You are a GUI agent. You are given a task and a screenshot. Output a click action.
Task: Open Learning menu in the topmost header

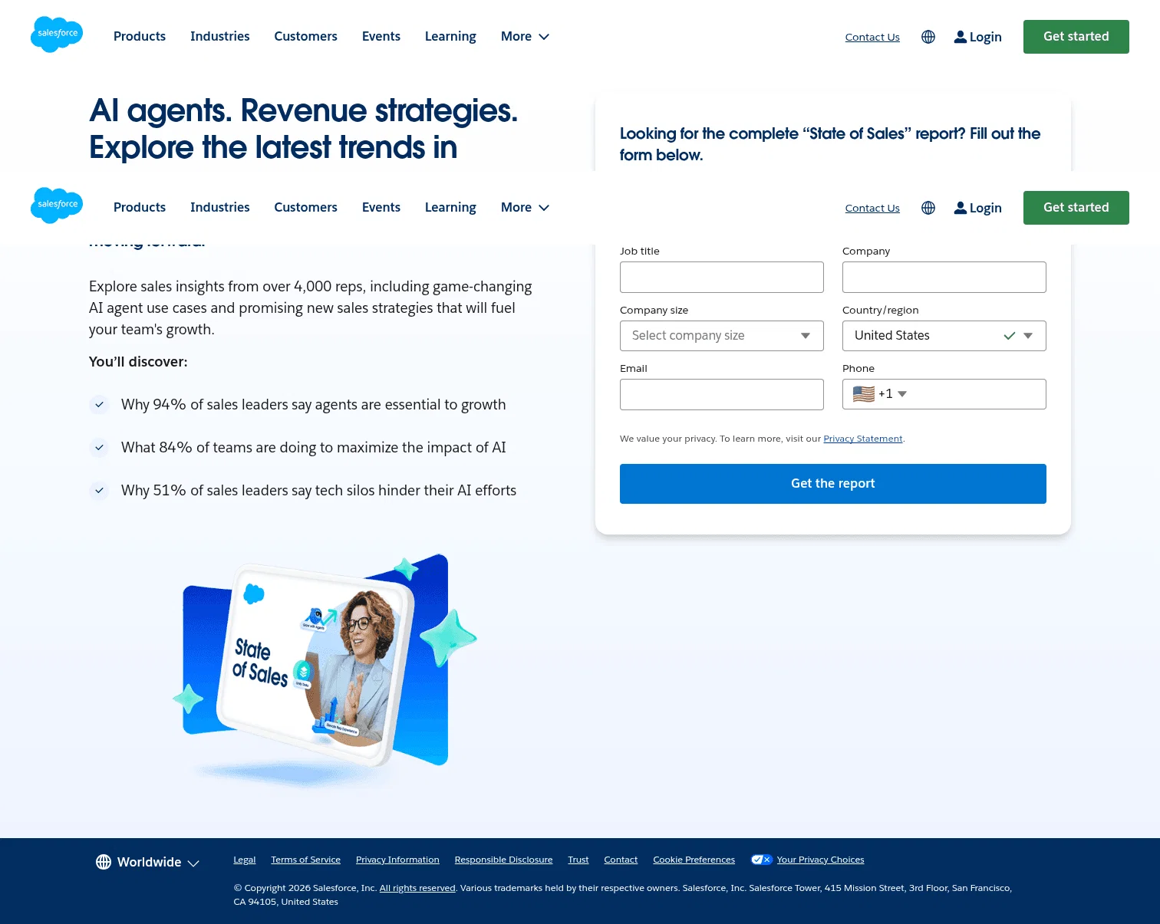(450, 36)
